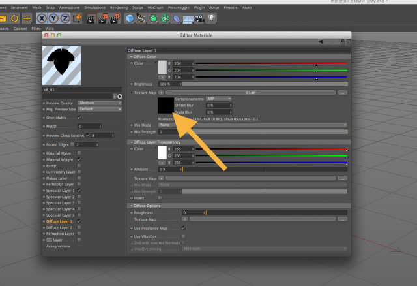Click the round arrow icon beside name field
This screenshot has height=286, width=417.
[x=120, y=97]
